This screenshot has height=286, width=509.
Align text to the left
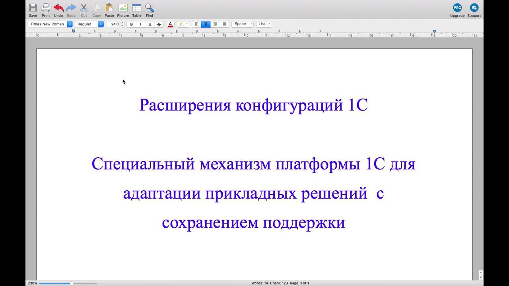pos(196,24)
